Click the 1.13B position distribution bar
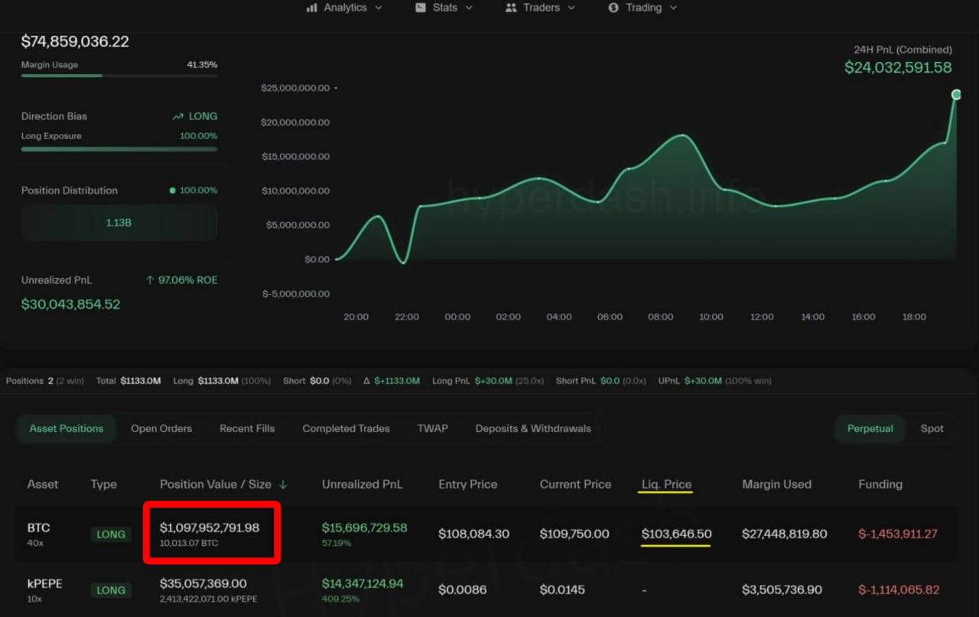The image size is (979, 617). coord(119,222)
